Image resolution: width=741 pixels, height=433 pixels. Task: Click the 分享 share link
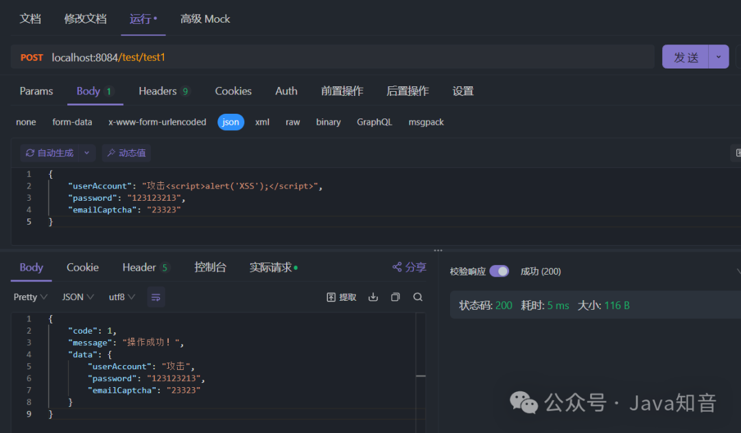[x=409, y=267]
